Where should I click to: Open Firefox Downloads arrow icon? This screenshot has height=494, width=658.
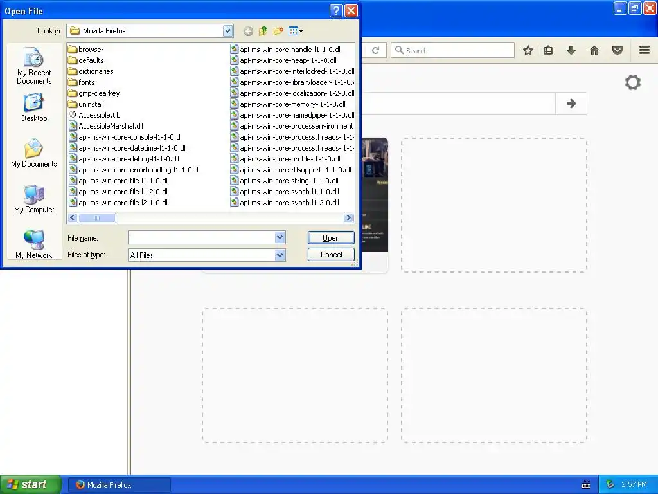click(x=571, y=50)
